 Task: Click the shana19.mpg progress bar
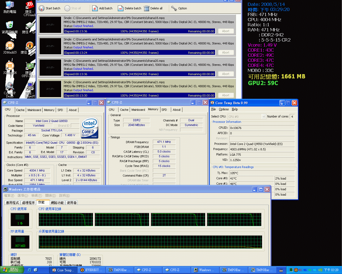pyautogui.click(x=139, y=53)
